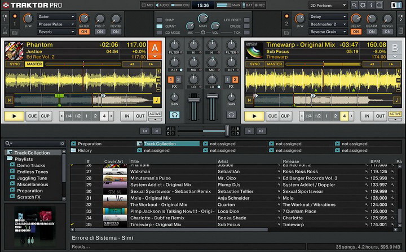The image size is (406, 252).
Task: Toggle Deck A headphone cue
Action: click(x=175, y=115)
